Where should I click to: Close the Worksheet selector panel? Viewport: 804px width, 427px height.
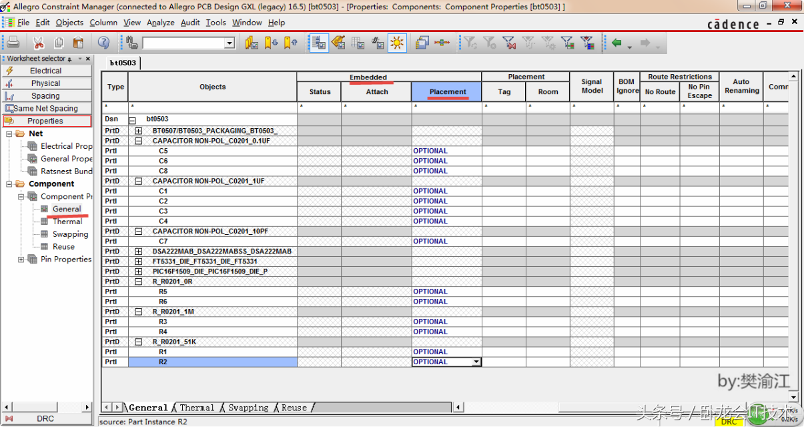coord(88,59)
